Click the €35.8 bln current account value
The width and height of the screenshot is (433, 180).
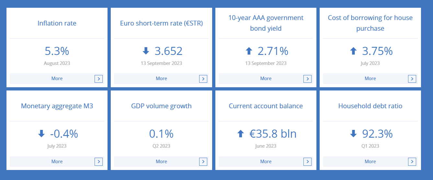(x=273, y=134)
